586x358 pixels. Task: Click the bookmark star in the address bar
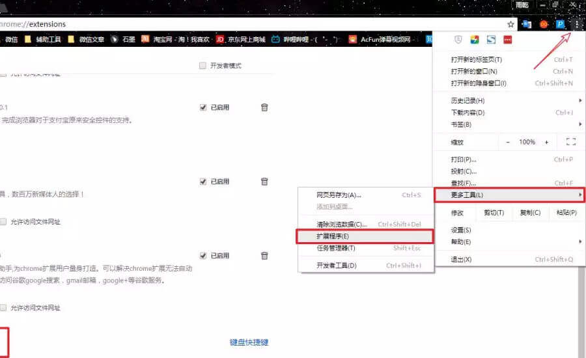pos(511,24)
